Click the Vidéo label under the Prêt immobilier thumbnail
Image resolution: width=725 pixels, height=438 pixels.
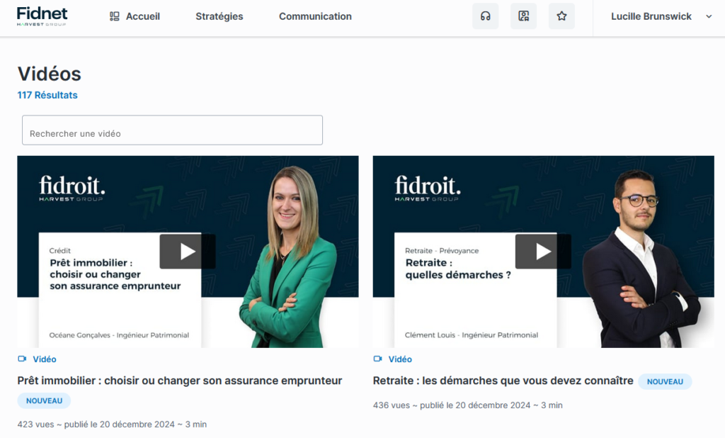click(x=45, y=359)
